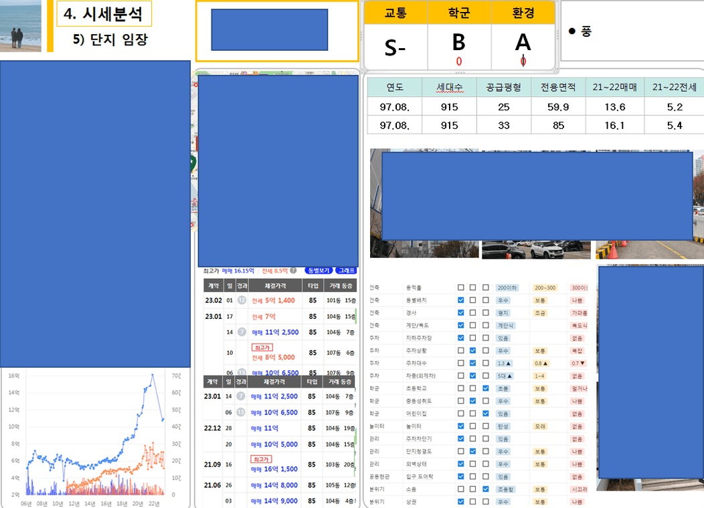Select the 16.1 매매 price cell
This screenshot has width=704, height=508.
(614, 125)
